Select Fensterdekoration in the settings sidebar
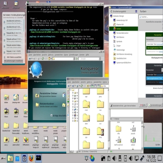 [122, 33]
